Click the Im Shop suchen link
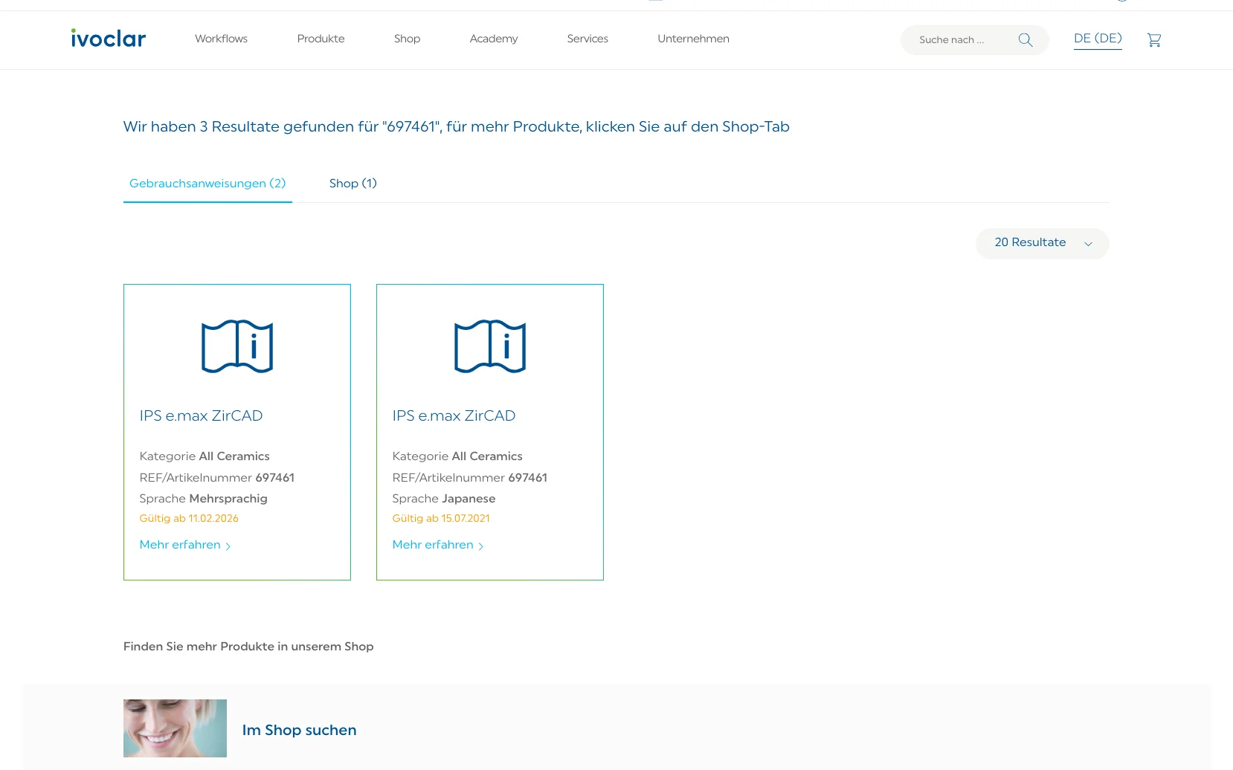 coord(299,730)
